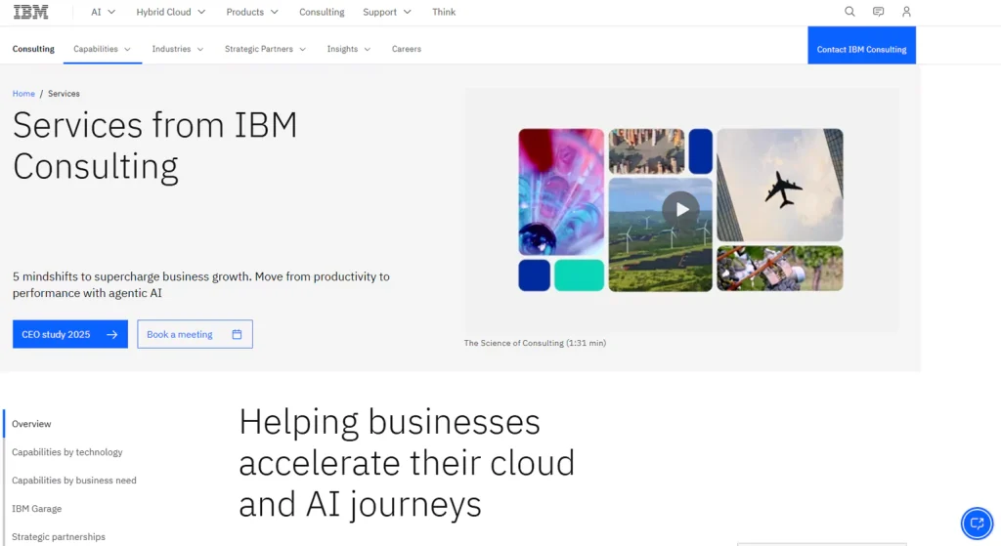The image size is (1001, 546).
Task: Click 'The Science of Consulting (1:31 min)' caption
Action: point(535,343)
